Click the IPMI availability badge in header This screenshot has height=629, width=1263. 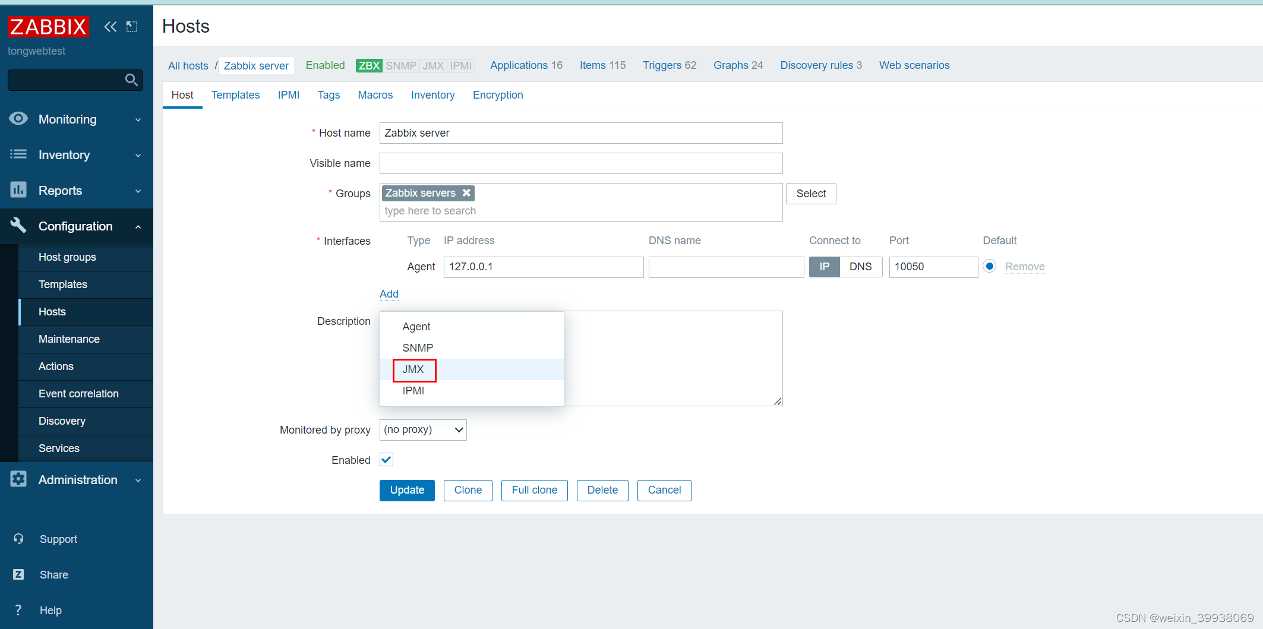(461, 65)
